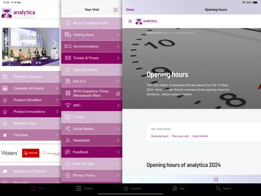This screenshot has height=196, width=261.
Task: Show the previous banner slide
Action: (x=7, y=44)
